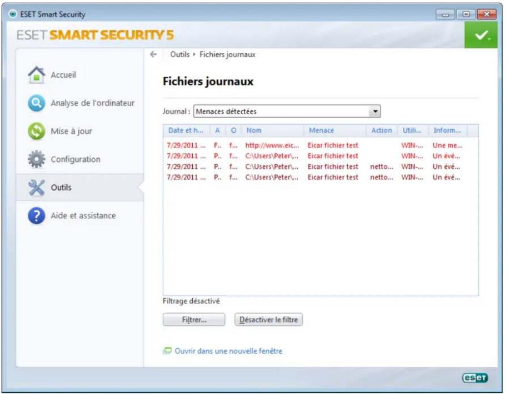507x394 pixels.
Task: Open the Journal dropdown showing Menaces détectées
Action: tap(287, 111)
